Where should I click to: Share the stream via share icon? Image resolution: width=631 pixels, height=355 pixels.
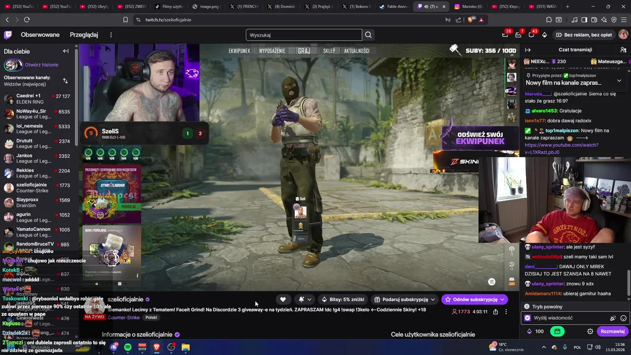tap(495, 312)
